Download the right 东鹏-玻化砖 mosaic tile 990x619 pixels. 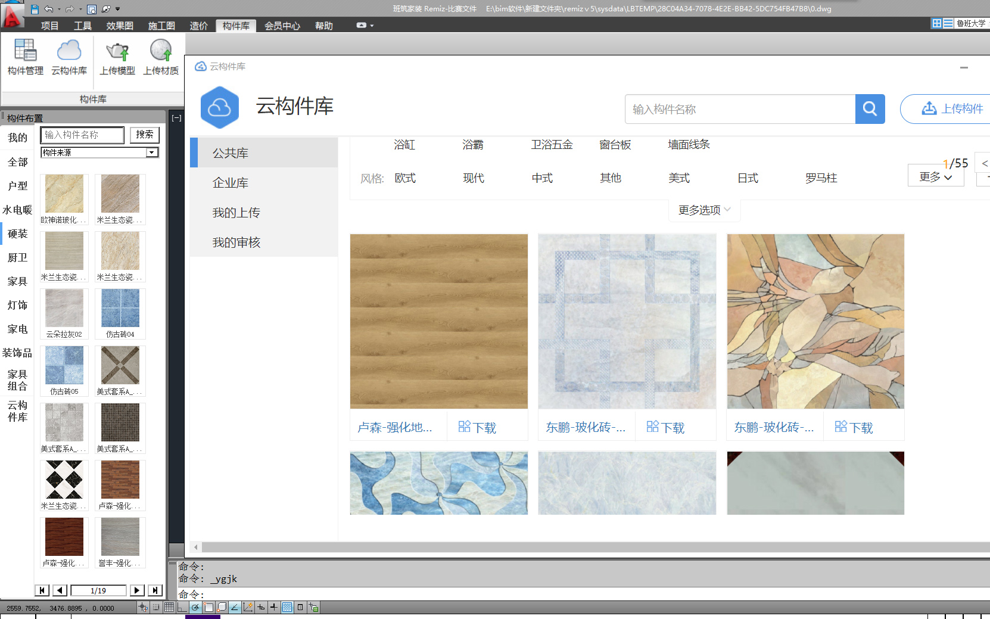click(854, 427)
